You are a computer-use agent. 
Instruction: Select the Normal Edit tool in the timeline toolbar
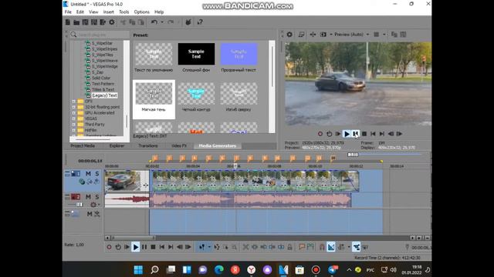click(201, 247)
